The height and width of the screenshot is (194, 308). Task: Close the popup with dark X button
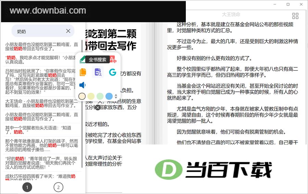(x=98, y=107)
